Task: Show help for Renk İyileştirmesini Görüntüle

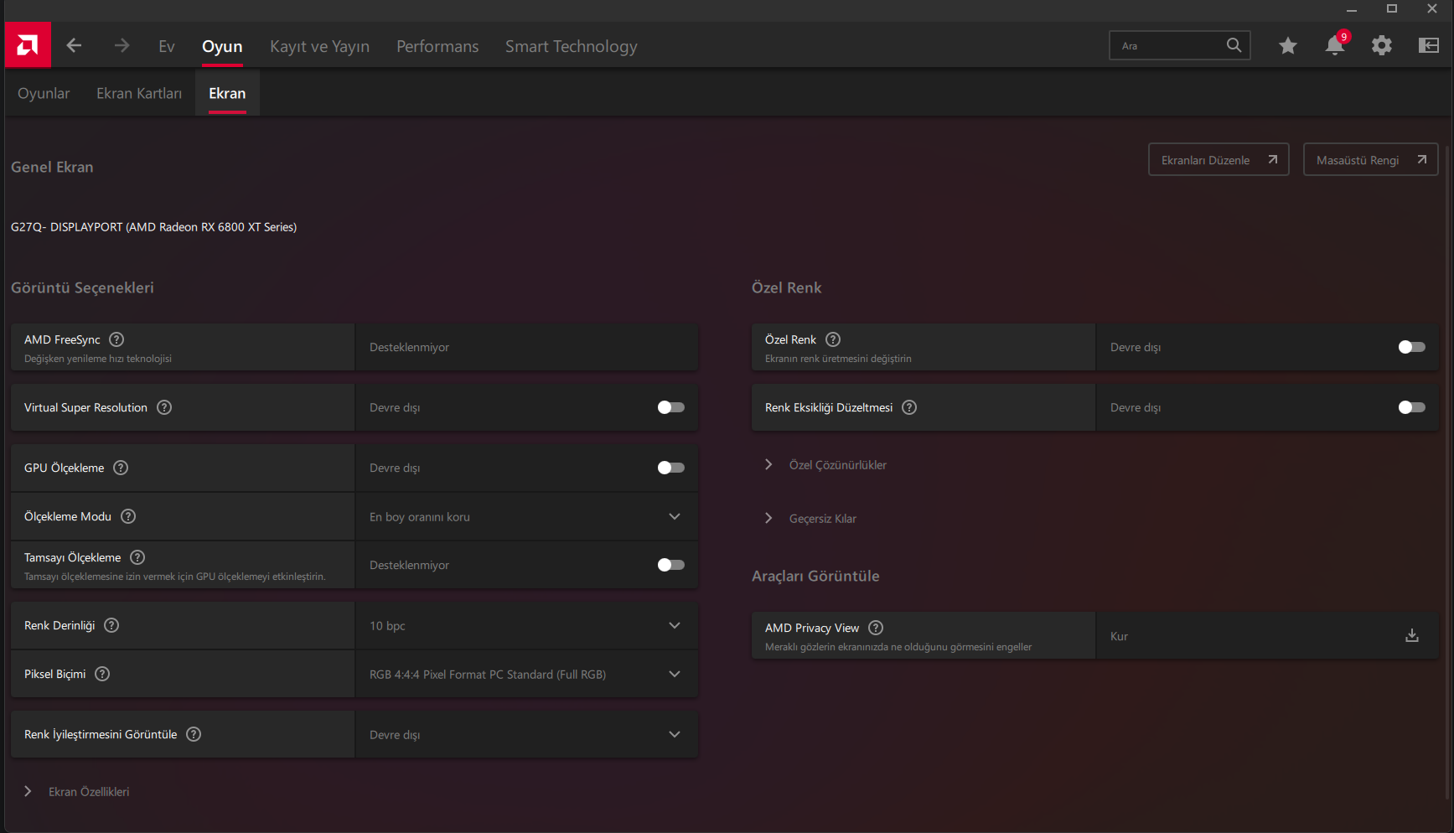Action: (x=194, y=734)
